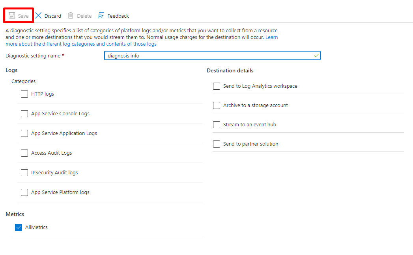
Task: Click the Feedback button label
Action: coord(118,16)
